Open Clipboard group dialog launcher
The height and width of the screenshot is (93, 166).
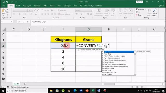[x=11, y=18]
